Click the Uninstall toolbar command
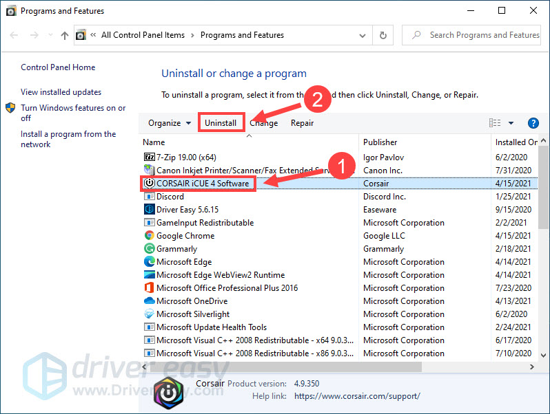 [221, 123]
